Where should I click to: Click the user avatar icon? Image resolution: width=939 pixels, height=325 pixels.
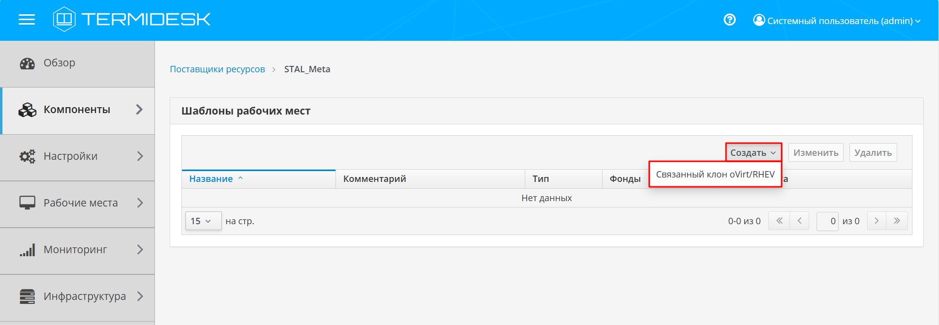point(759,20)
